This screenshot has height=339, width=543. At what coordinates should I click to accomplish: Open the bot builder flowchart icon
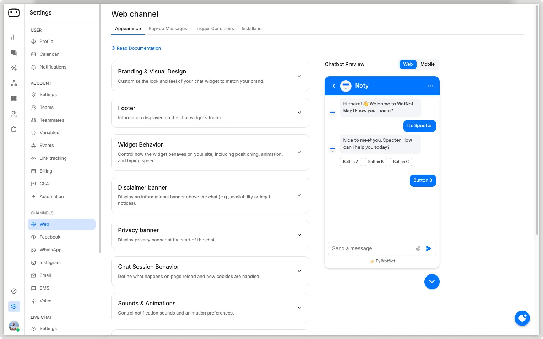[x=14, y=83]
